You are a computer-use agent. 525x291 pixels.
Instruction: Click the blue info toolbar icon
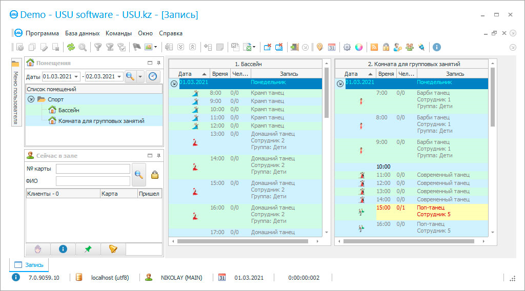click(437, 47)
